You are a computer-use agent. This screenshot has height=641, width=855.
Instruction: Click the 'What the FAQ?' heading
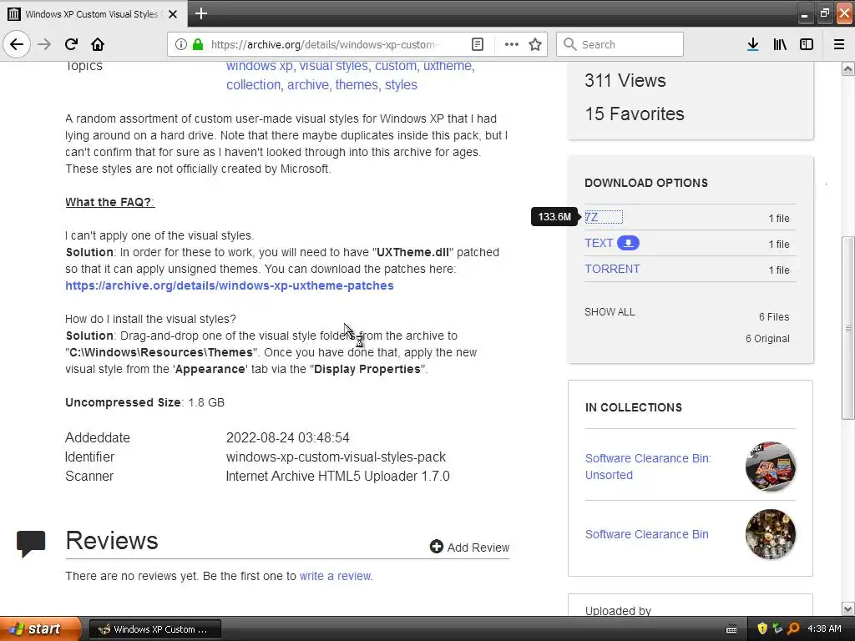109,202
